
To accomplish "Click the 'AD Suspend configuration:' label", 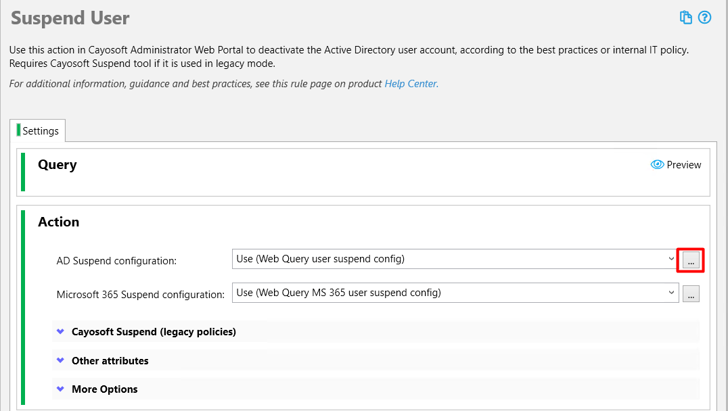I will [116, 261].
